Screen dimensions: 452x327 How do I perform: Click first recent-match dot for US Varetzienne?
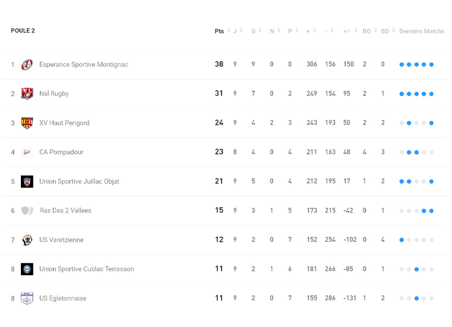402,240
